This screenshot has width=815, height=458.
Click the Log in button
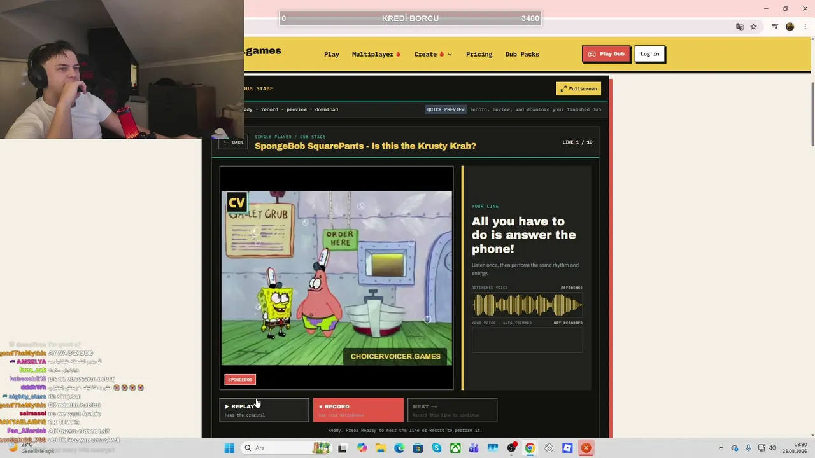tap(649, 54)
